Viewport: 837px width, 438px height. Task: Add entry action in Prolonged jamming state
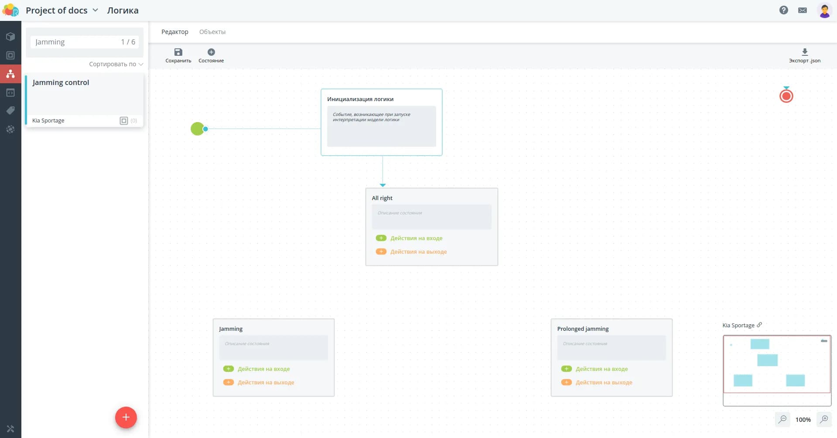[566, 369]
